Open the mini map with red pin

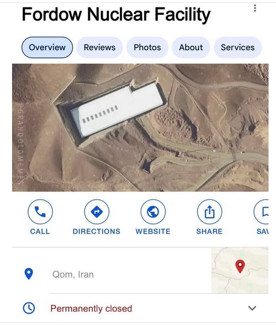pyautogui.click(x=240, y=270)
